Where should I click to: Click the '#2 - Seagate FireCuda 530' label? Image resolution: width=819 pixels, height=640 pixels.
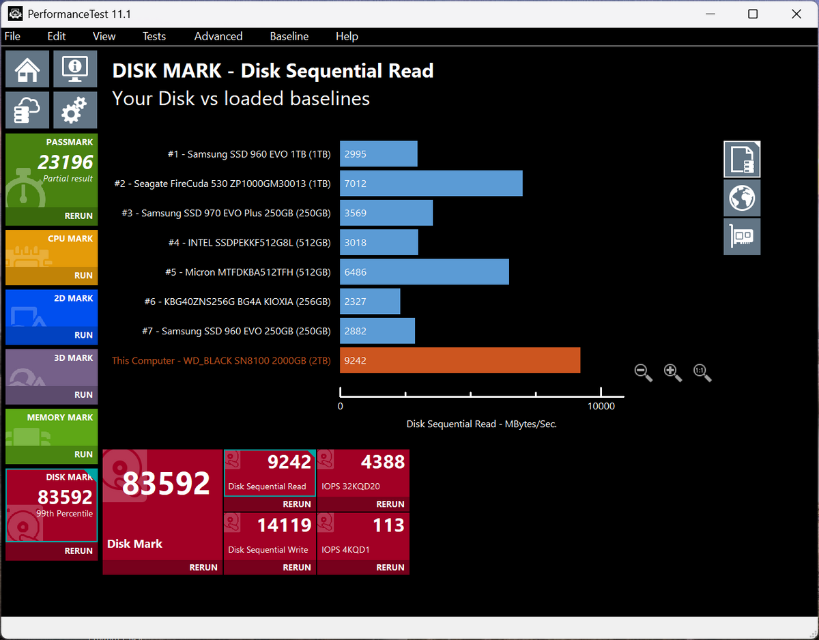(x=222, y=184)
